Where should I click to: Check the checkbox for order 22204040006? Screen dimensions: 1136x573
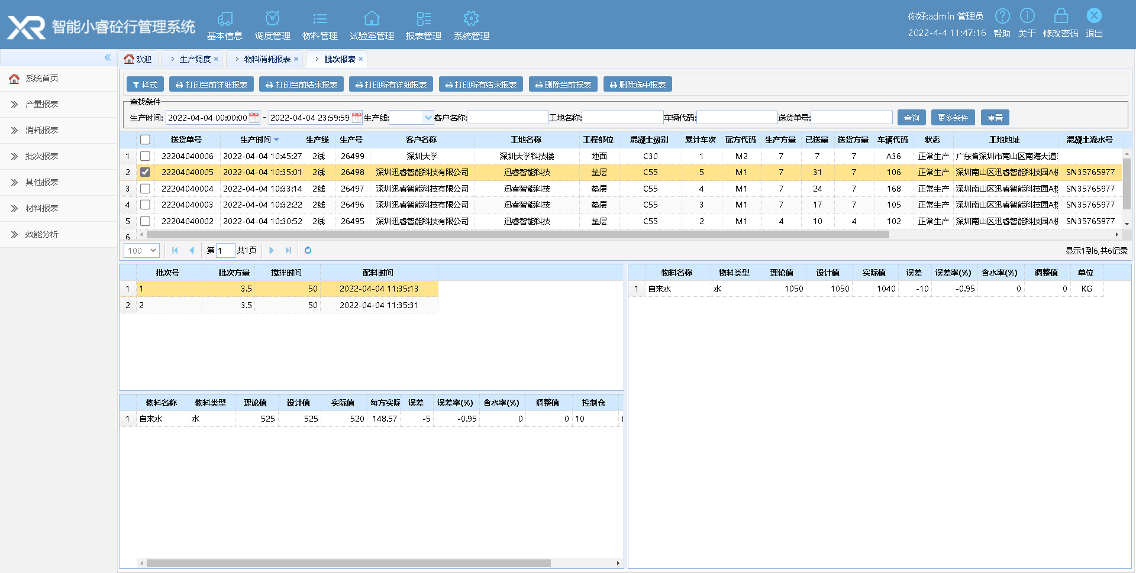click(145, 156)
